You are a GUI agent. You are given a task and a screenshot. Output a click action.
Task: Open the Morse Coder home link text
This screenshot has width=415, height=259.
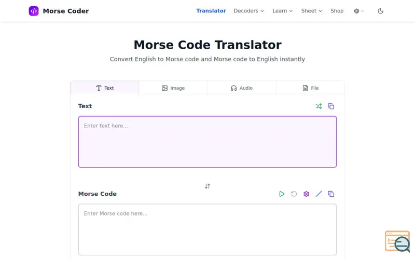[66, 11]
